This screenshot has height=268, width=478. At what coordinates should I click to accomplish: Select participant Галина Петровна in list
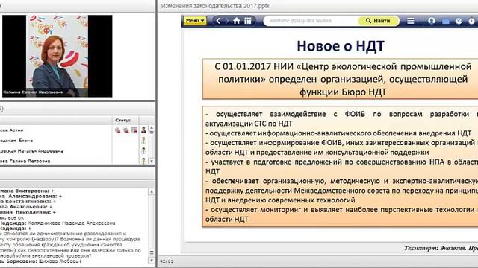tap(25, 161)
